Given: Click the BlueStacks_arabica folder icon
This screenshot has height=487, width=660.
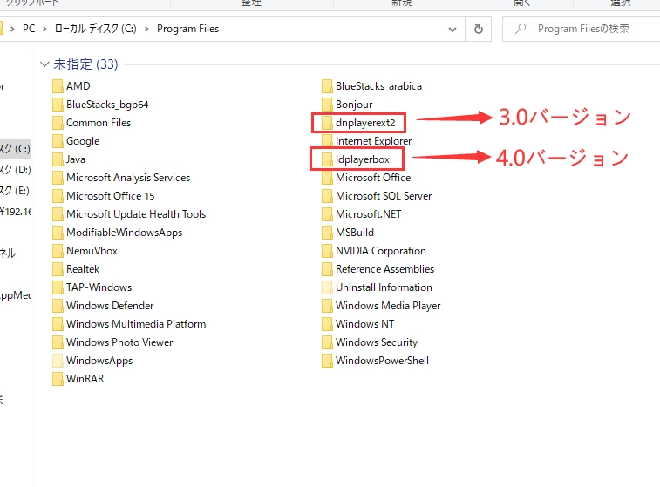Looking at the screenshot, I should tap(327, 86).
